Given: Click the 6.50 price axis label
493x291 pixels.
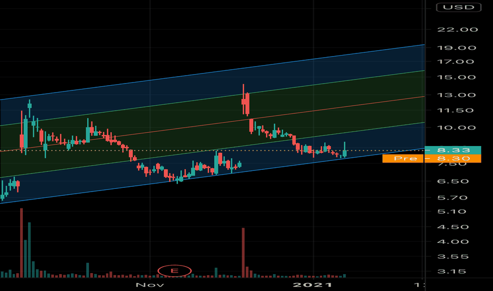Looking at the screenshot, I should (x=453, y=181).
